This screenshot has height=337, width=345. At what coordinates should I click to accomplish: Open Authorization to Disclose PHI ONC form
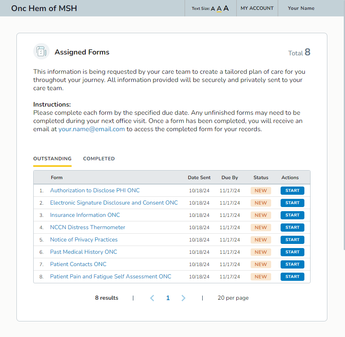tap(95, 190)
